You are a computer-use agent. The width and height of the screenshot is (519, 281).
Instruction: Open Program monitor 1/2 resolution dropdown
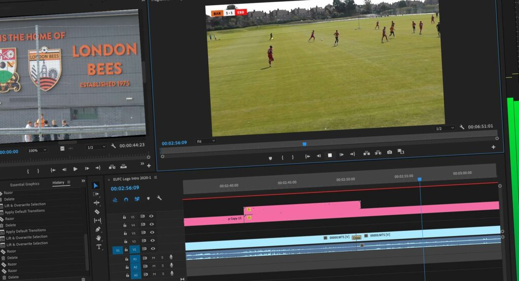click(x=444, y=129)
